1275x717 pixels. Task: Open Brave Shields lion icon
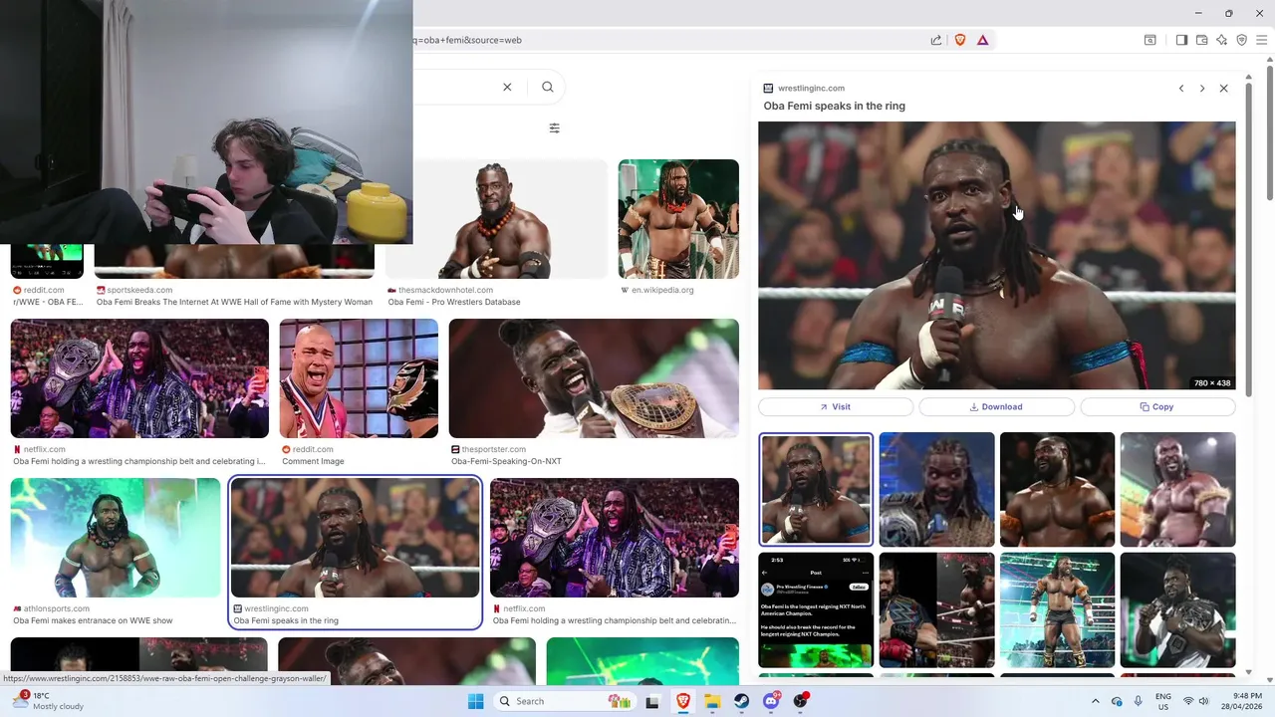pyautogui.click(x=960, y=40)
